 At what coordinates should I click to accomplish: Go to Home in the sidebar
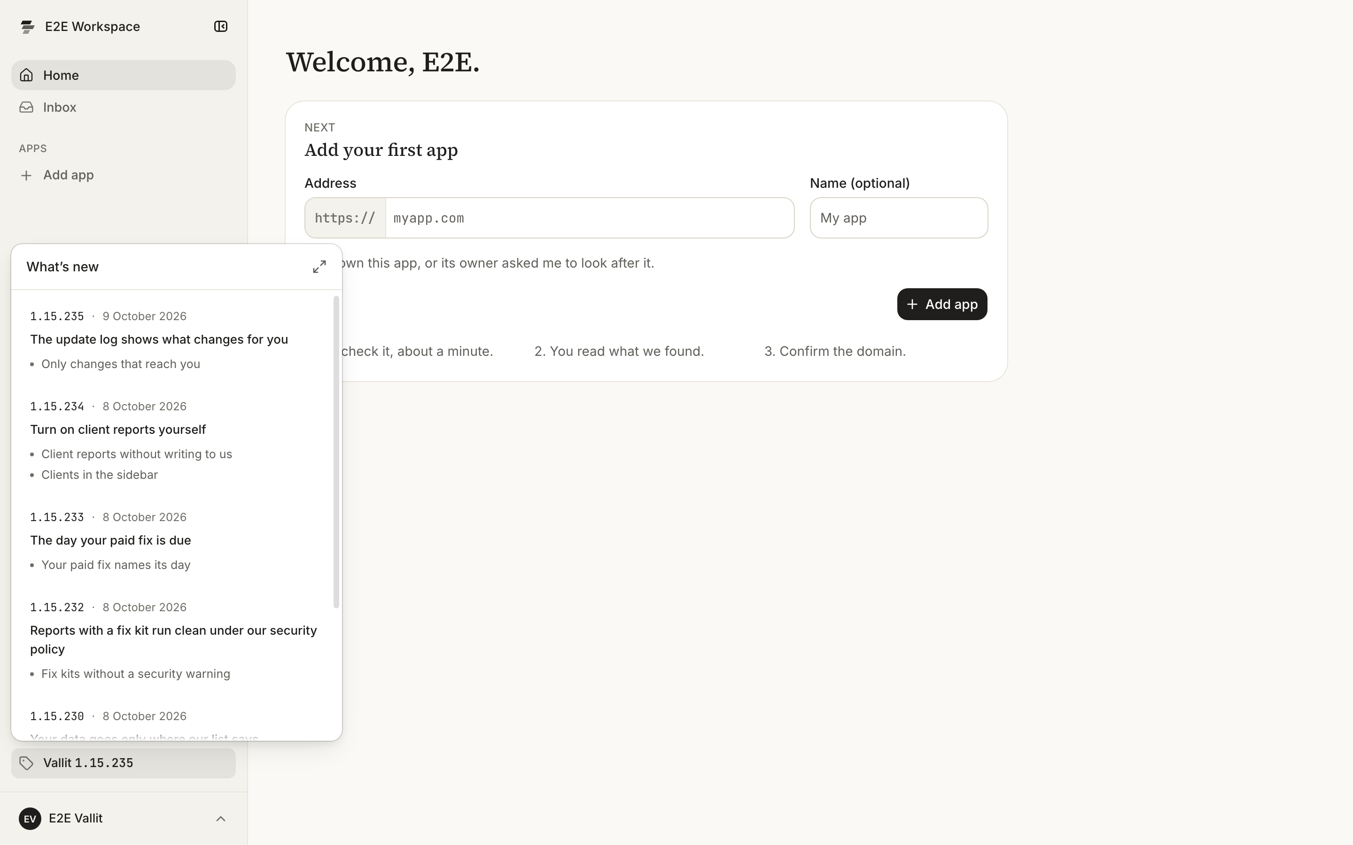point(124,75)
